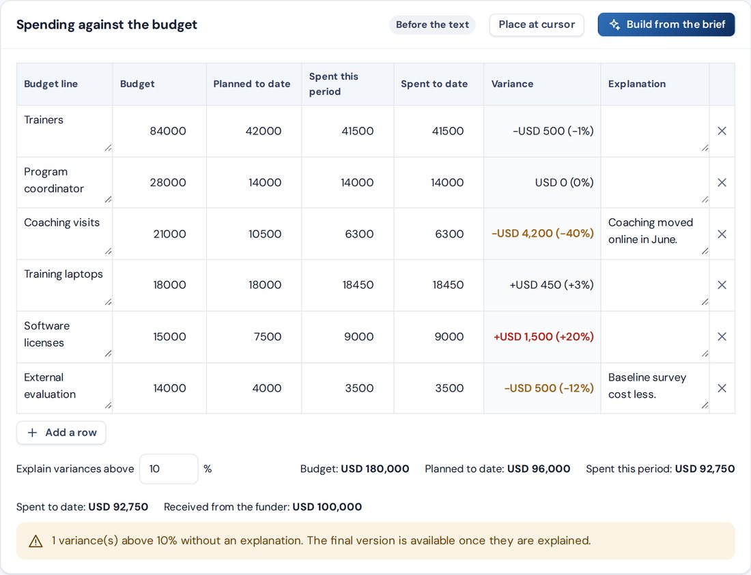Remove the Software licenses row
Image resolution: width=751 pixels, height=575 pixels.
pos(722,337)
